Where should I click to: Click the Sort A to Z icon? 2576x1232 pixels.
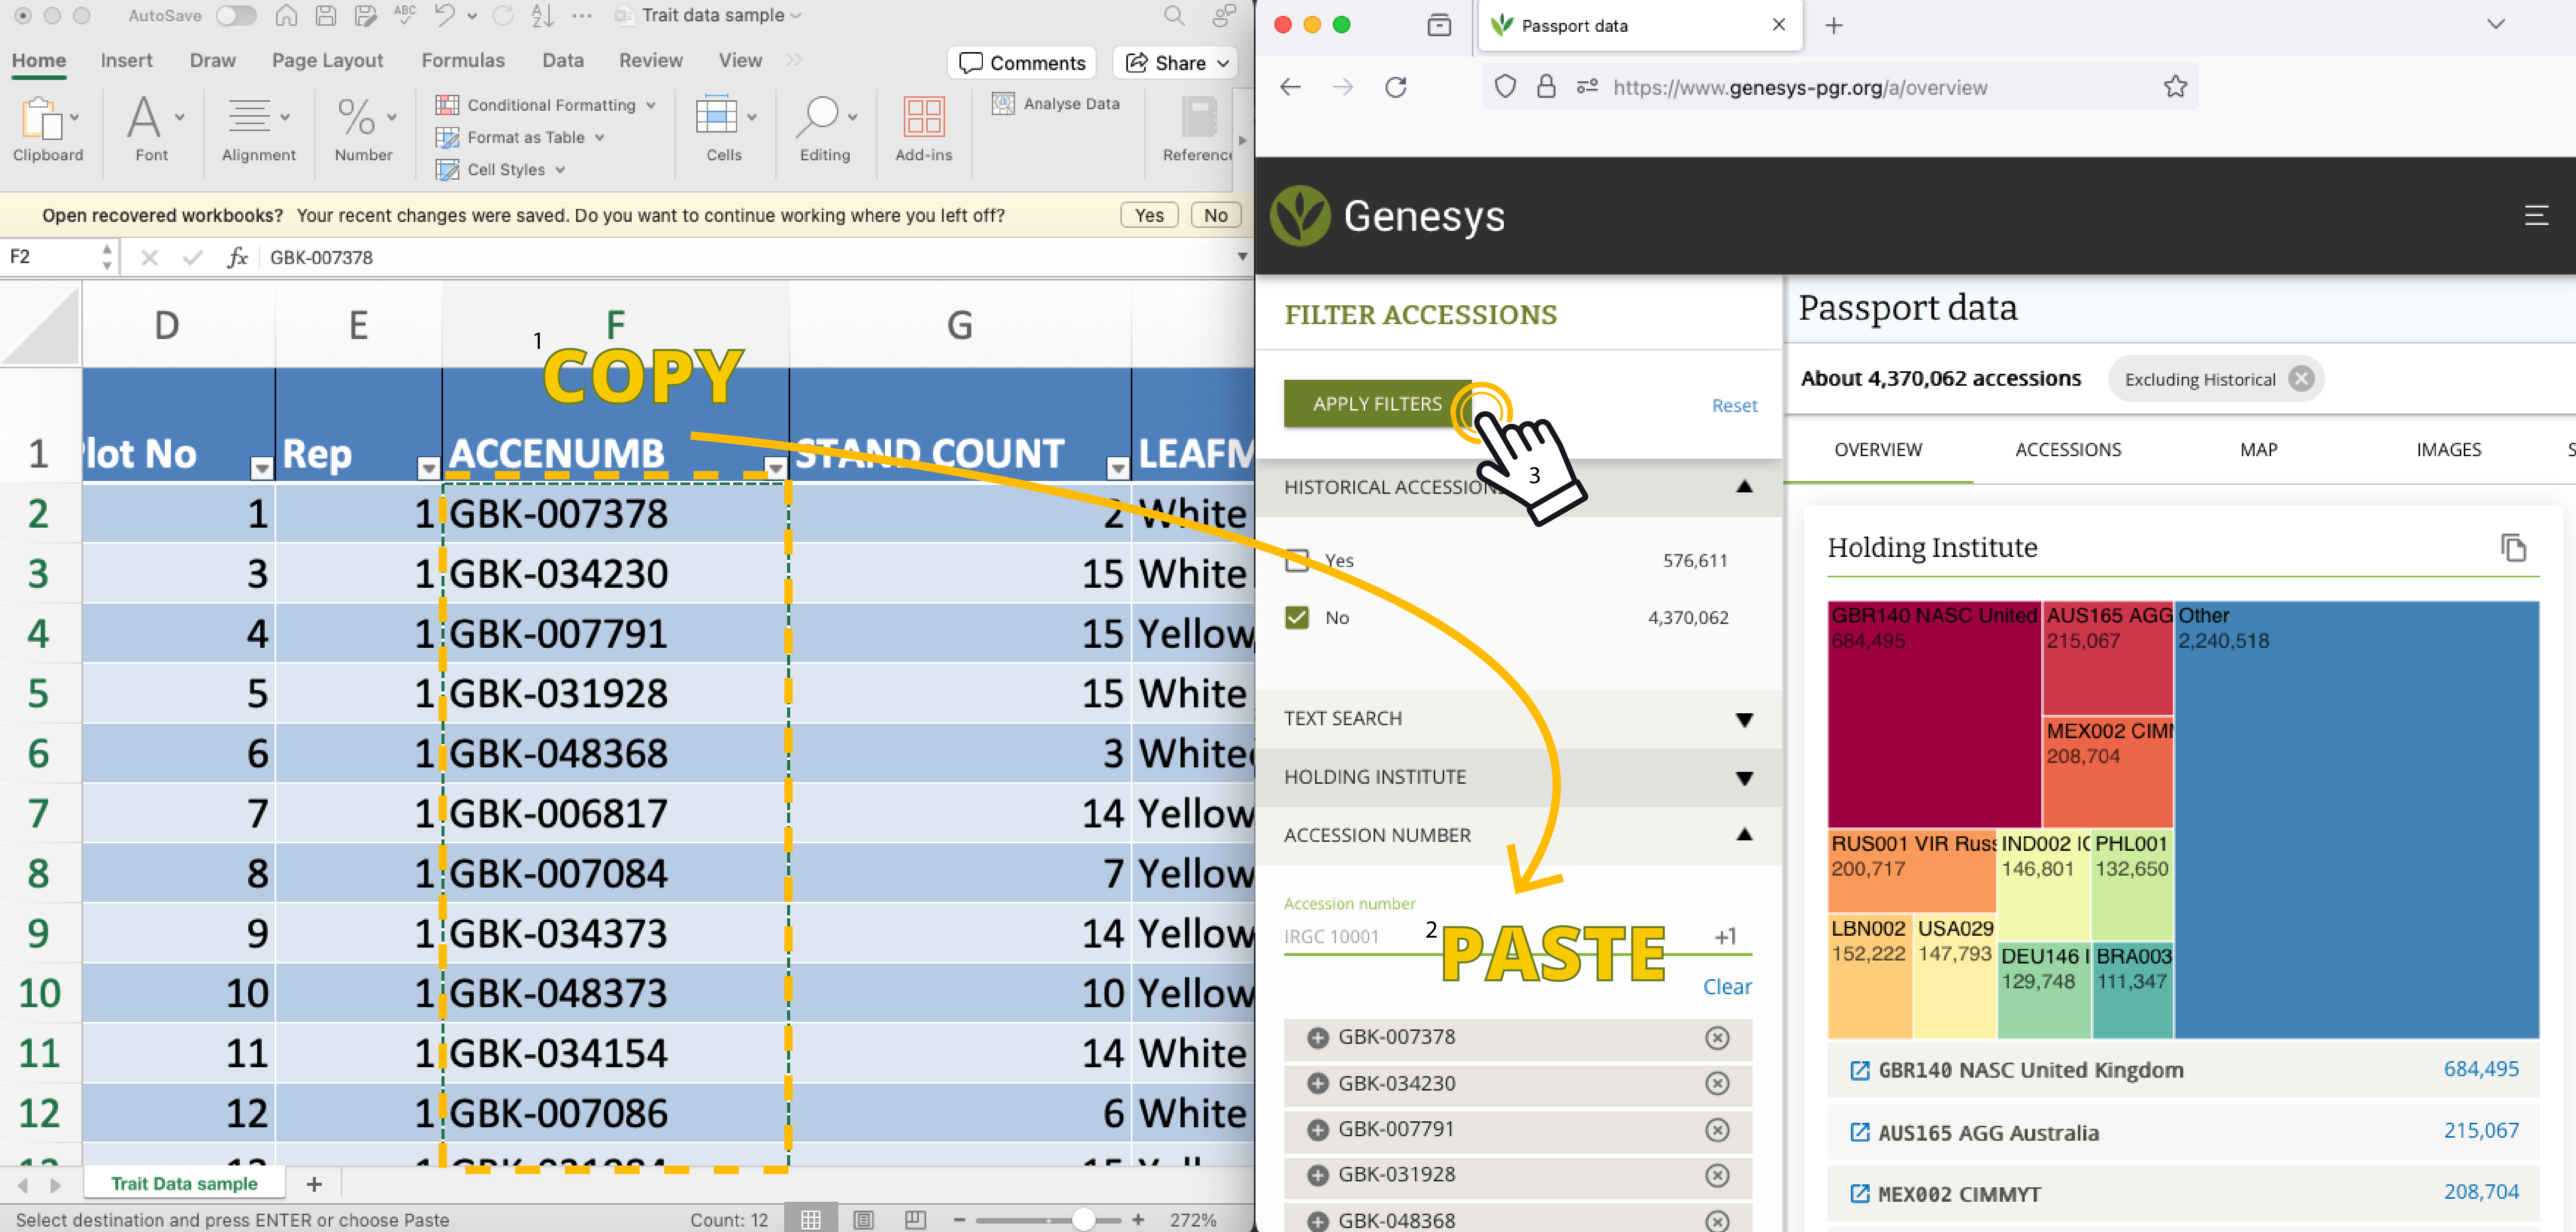pos(543,15)
